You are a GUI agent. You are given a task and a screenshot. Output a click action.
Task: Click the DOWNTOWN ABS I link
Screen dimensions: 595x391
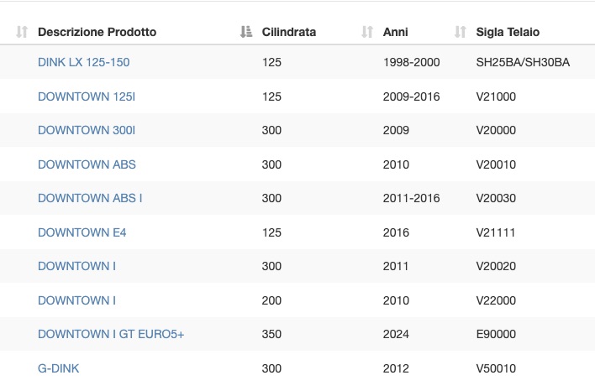tap(90, 198)
